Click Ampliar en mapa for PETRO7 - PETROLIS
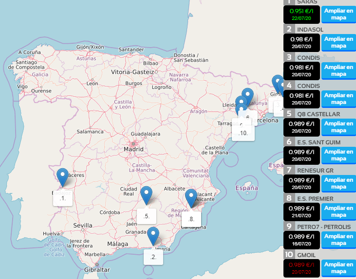This screenshot has width=356, height=279. (x=338, y=240)
